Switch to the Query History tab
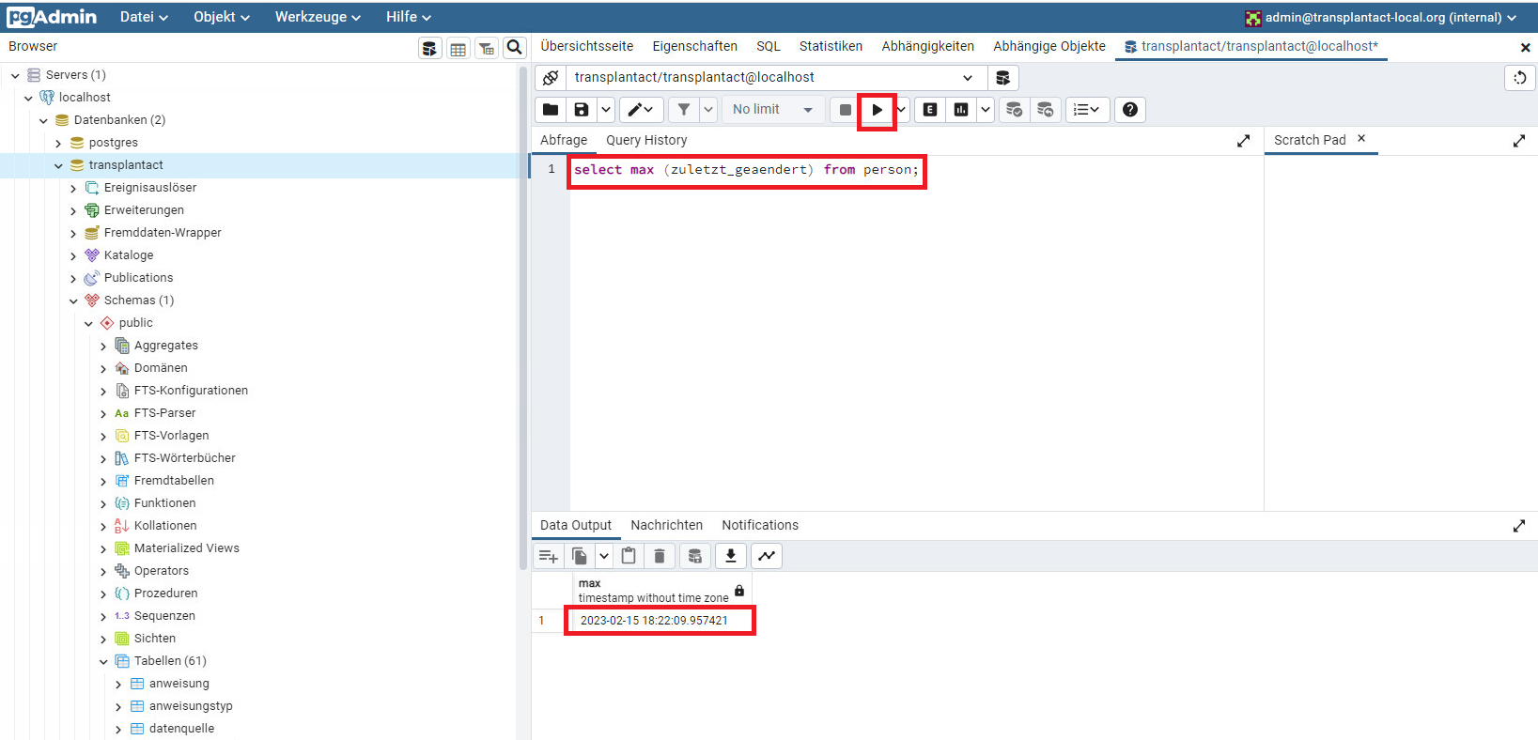1538x740 pixels. point(646,140)
